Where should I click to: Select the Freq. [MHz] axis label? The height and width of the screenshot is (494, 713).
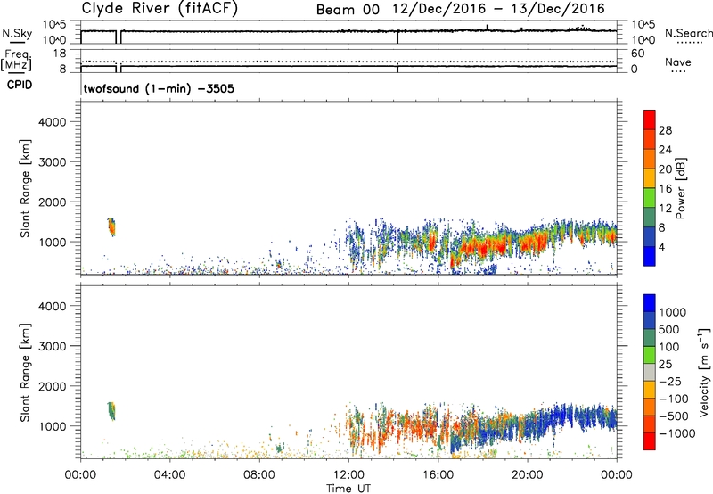[x=16, y=60]
